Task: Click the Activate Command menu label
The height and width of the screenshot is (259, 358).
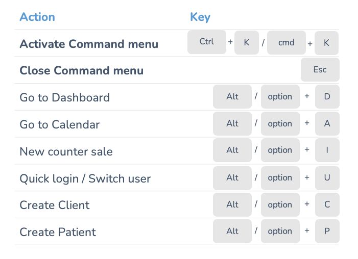Action: click(x=89, y=44)
